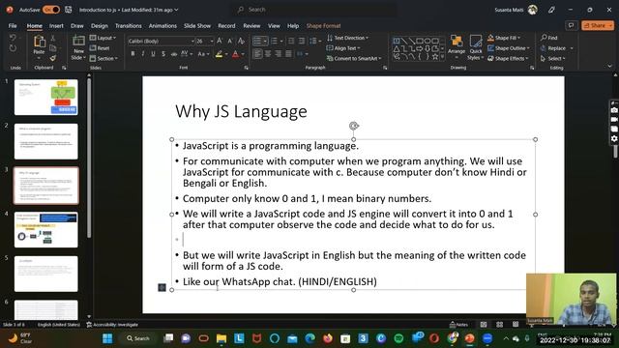Select Align Left paragraph button
The width and height of the screenshot is (619, 348).
coord(257,54)
